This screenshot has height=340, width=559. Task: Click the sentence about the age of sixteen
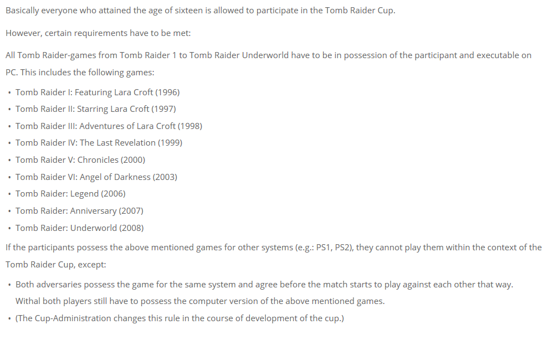pyautogui.click(x=201, y=11)
